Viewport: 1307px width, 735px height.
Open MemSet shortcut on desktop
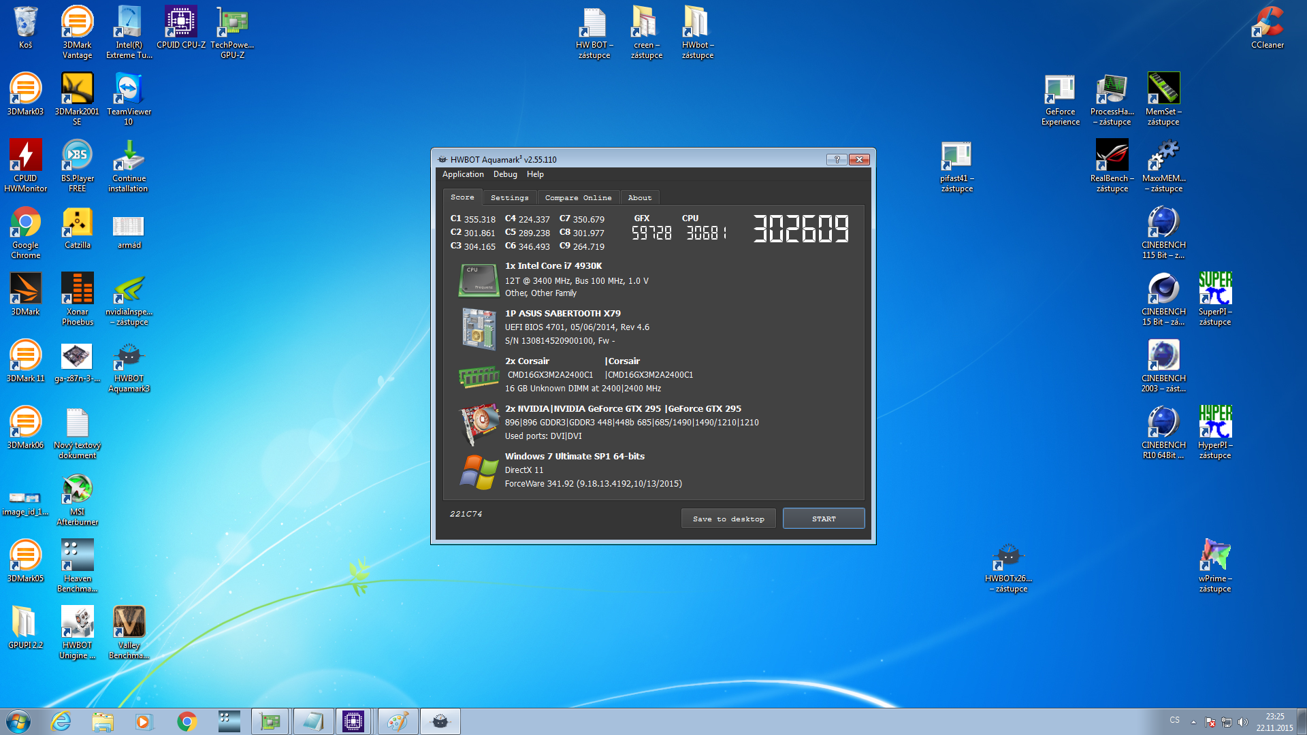click(1163, 99)
